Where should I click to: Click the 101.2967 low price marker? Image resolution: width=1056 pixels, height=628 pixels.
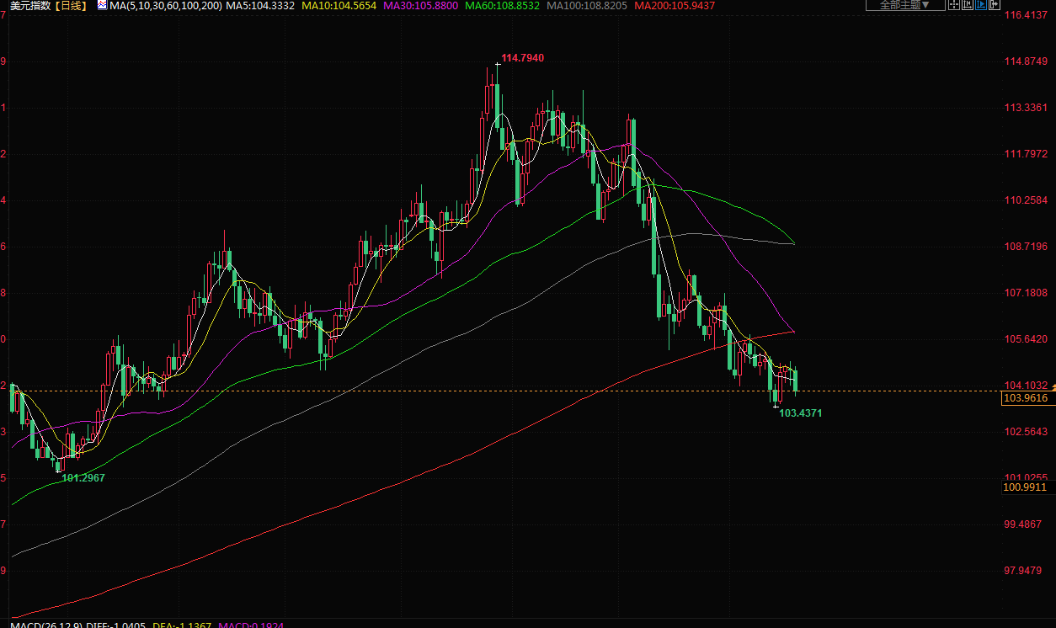(83, 477)
